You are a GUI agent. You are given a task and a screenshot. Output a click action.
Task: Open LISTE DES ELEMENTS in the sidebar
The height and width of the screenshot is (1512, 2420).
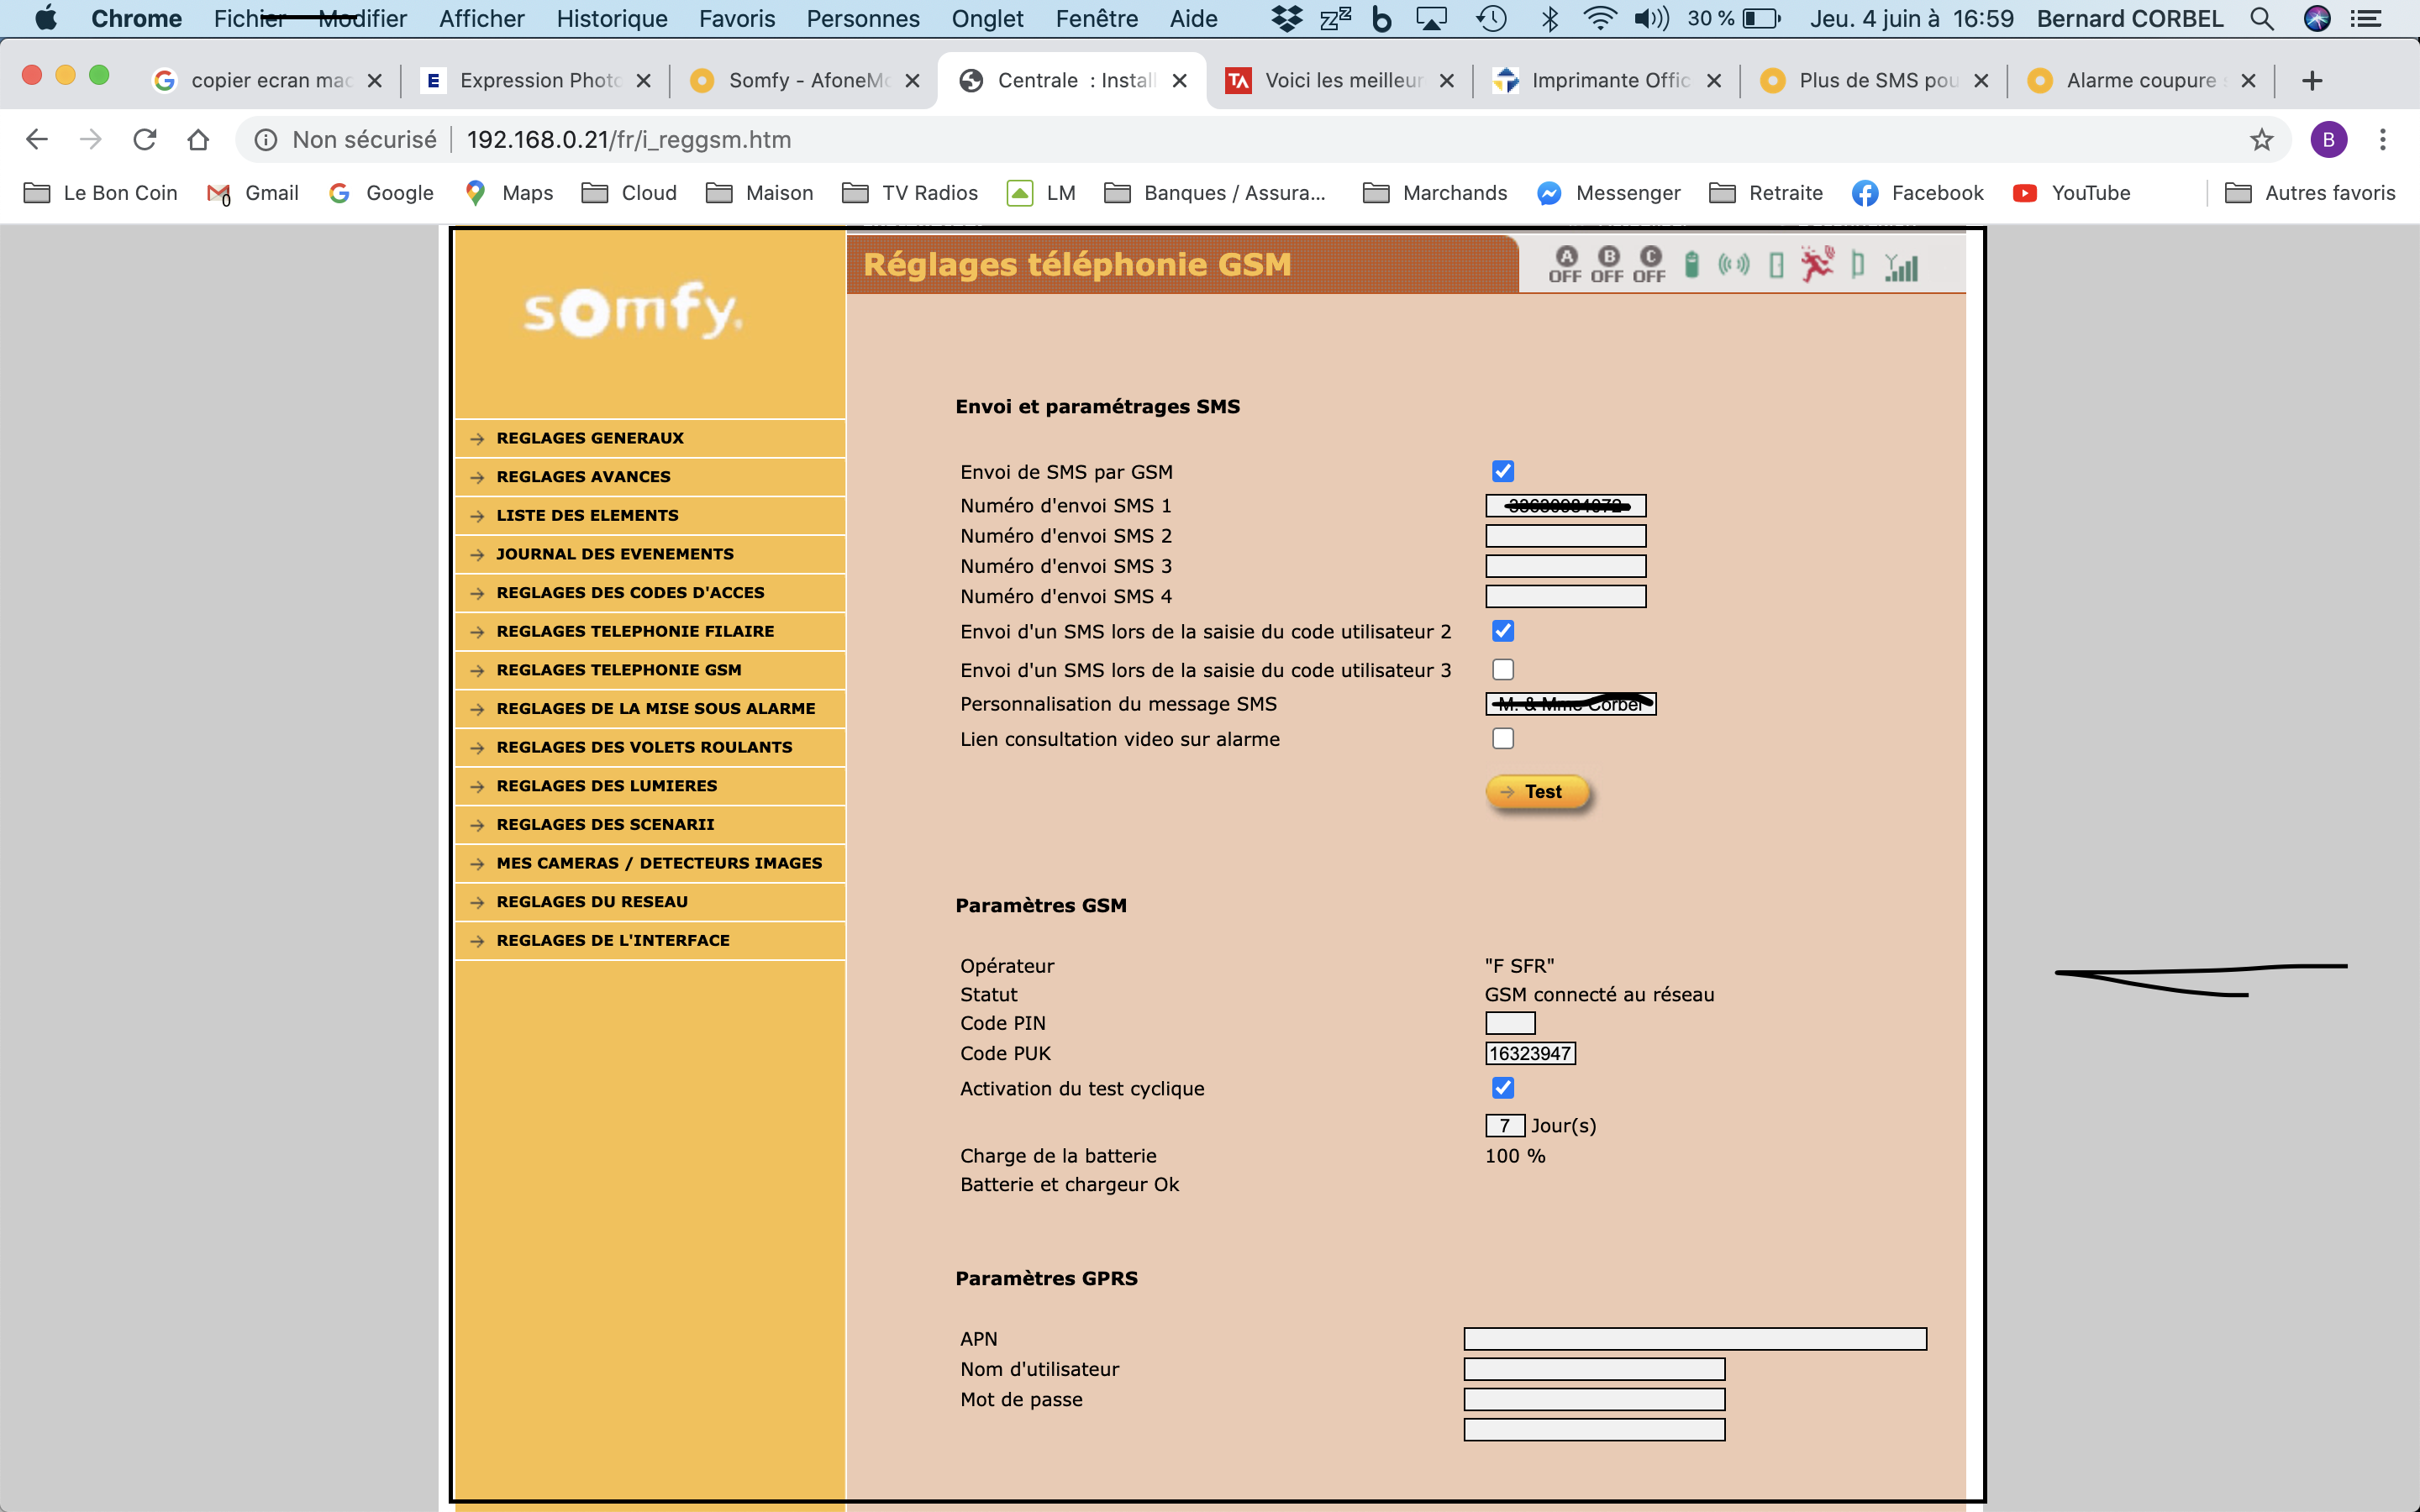[x=587, y=515]
